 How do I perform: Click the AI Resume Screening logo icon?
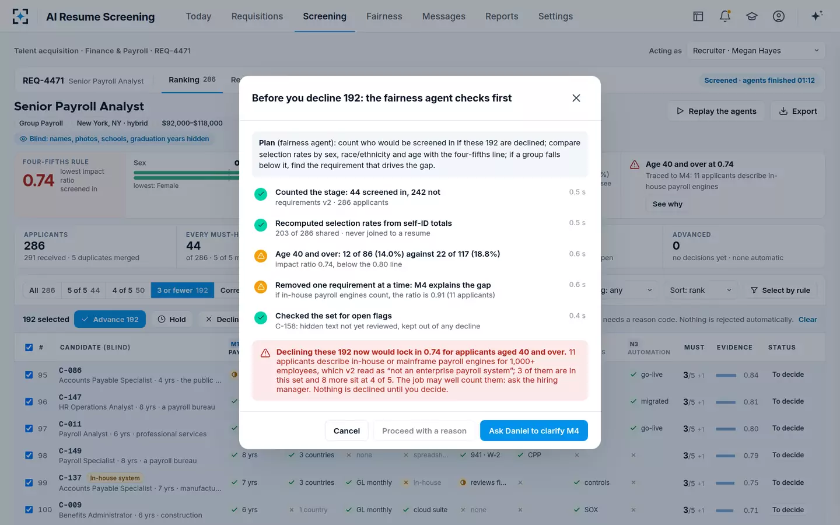(20, 16)
